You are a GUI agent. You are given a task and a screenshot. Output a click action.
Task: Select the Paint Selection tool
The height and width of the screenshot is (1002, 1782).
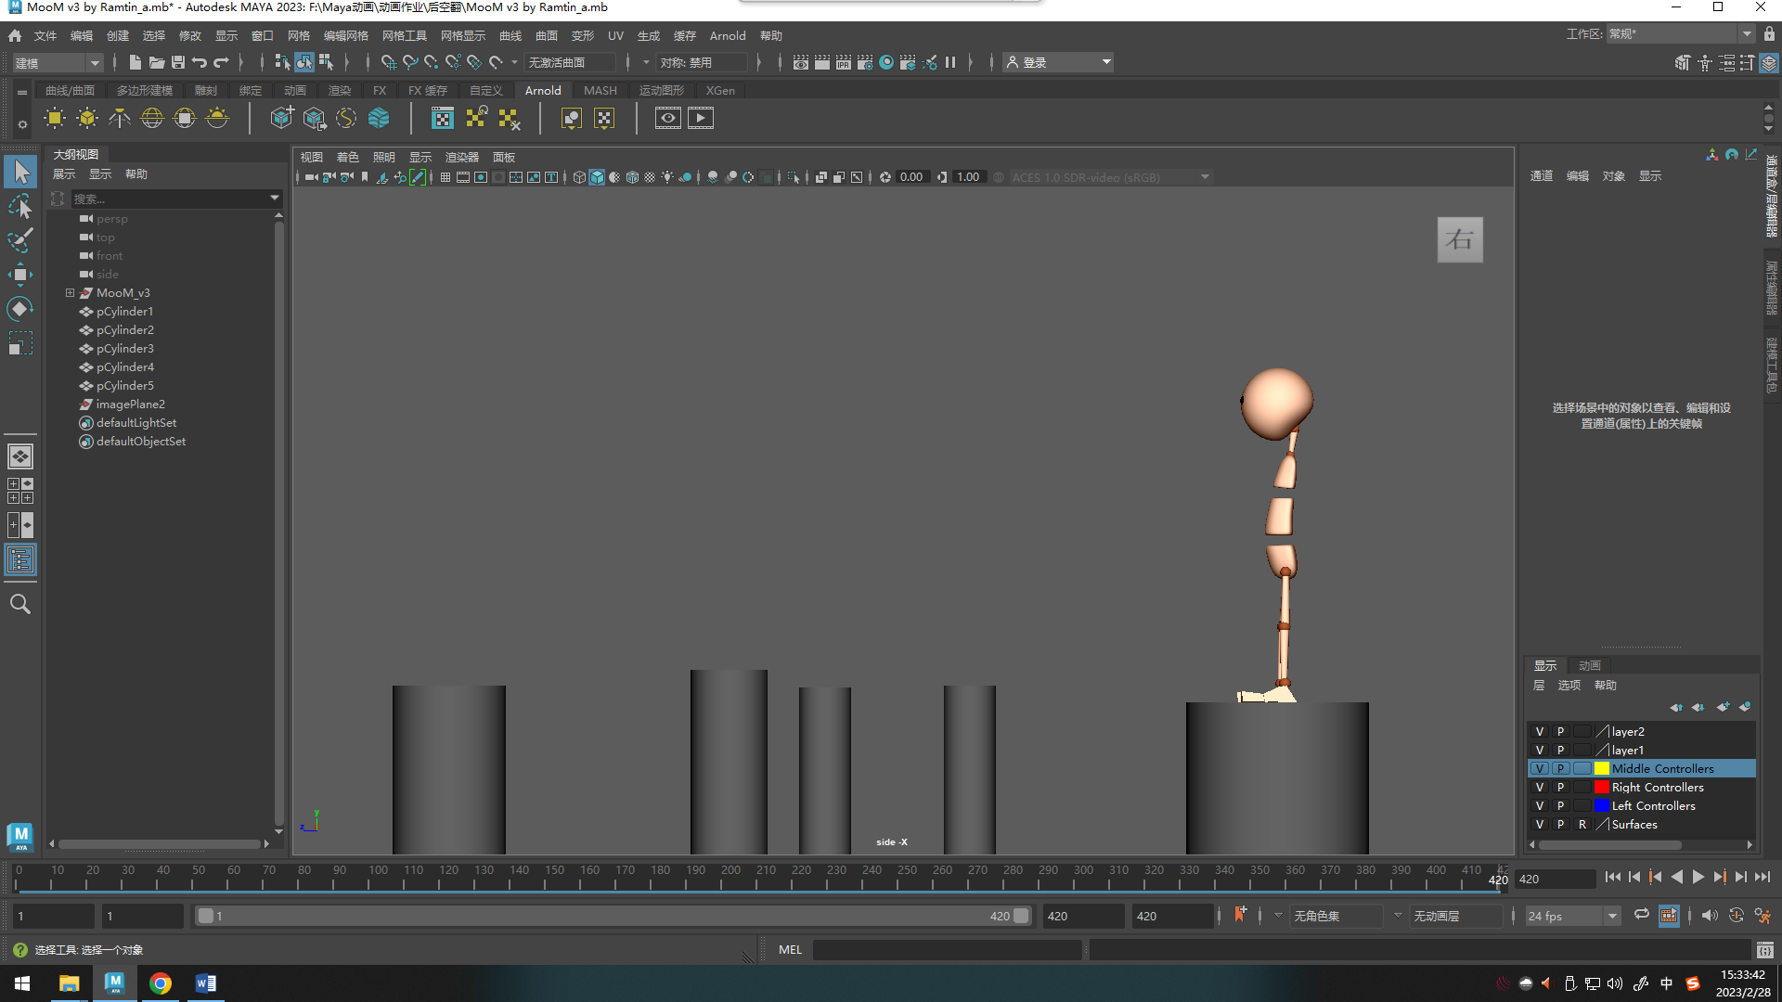pyautogui.click(x=20, y=239)
